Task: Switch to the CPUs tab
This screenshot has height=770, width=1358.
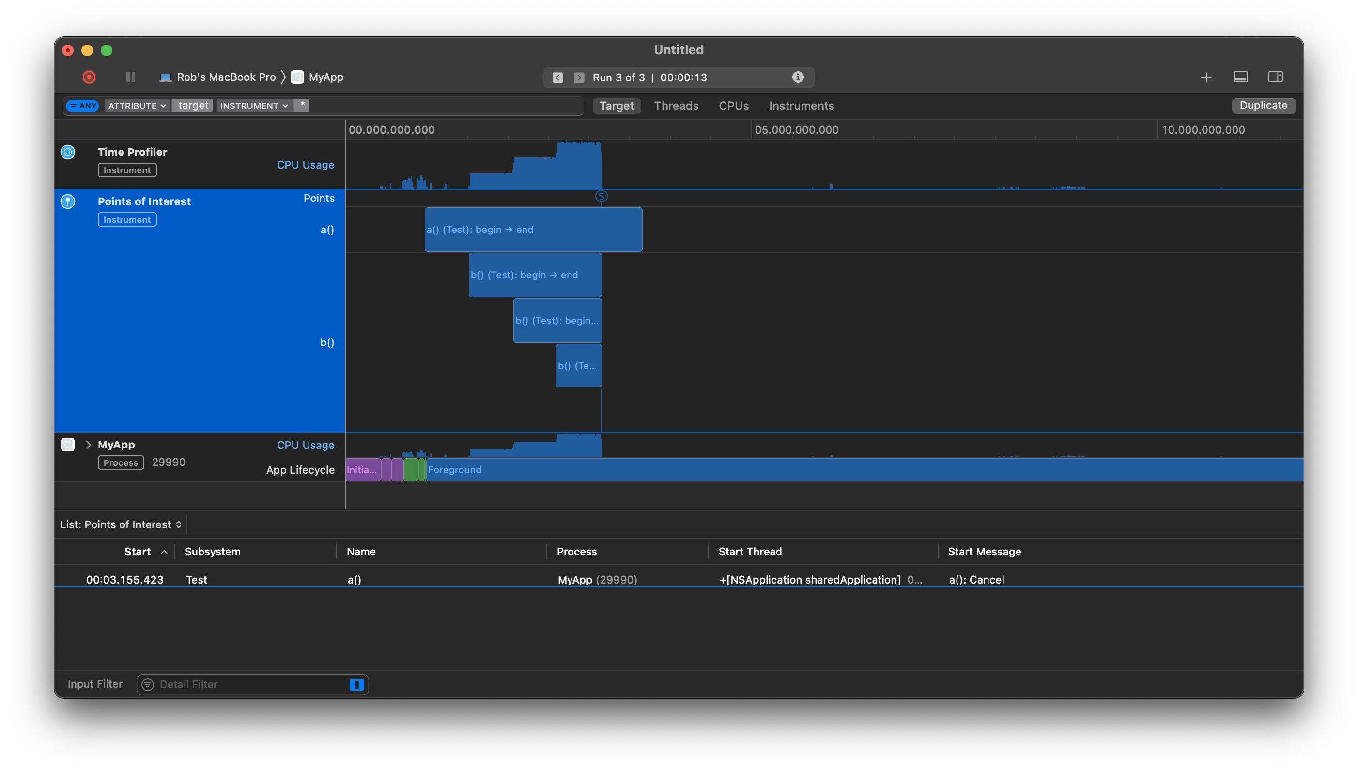Action: 733,106
